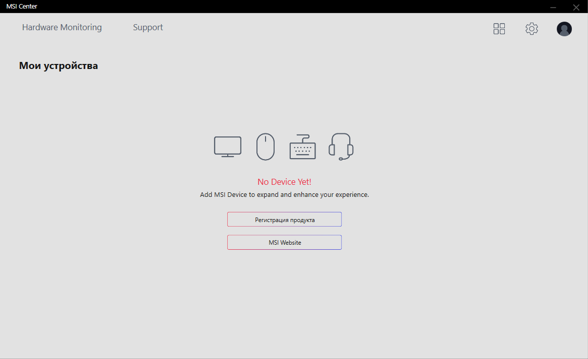588x359 pixels.
Task: Click the Регистрация продукта button
Action: [x=284, y=220]
